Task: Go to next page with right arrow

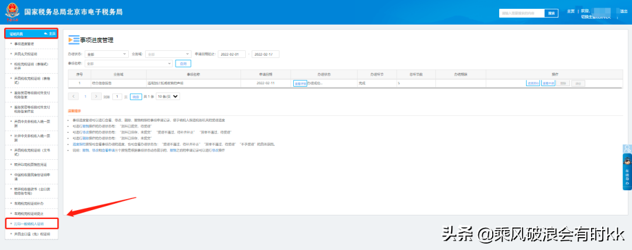Action: [97, 96]
